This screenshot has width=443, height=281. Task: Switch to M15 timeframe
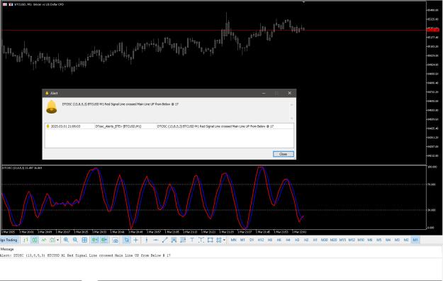342,240
